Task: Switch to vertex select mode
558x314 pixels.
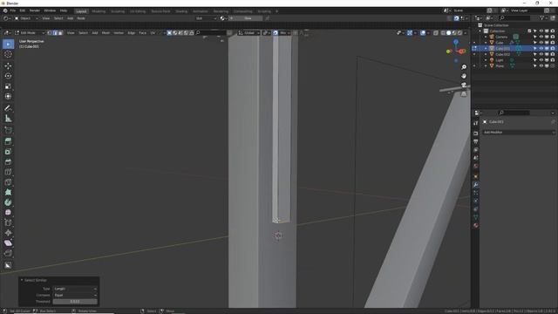Action: [x=50, y=33]
